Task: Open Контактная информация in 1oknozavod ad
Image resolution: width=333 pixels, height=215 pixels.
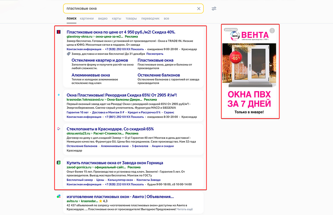Action: [84, 117]
